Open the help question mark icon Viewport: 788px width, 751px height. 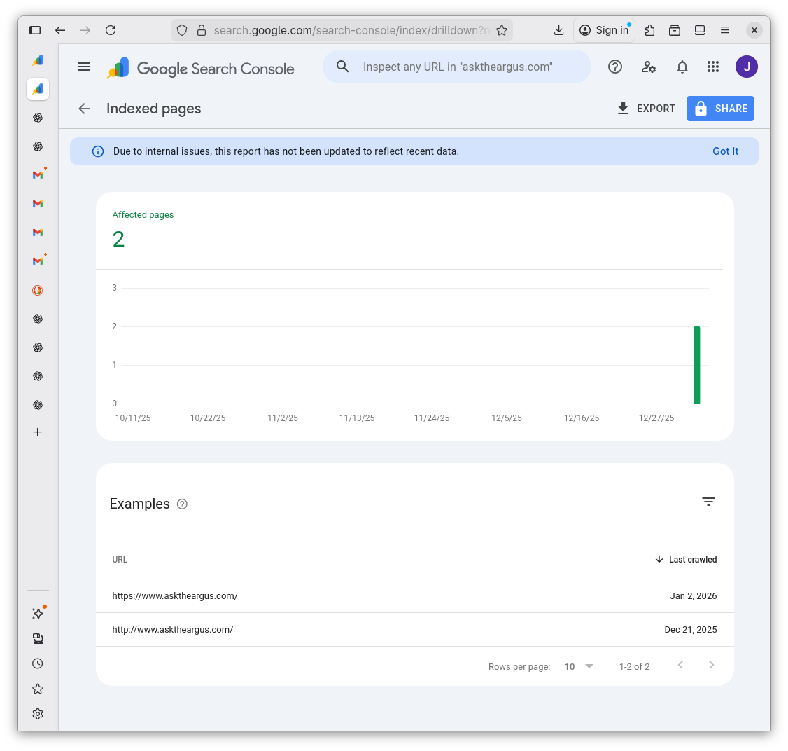click(615, 67)
